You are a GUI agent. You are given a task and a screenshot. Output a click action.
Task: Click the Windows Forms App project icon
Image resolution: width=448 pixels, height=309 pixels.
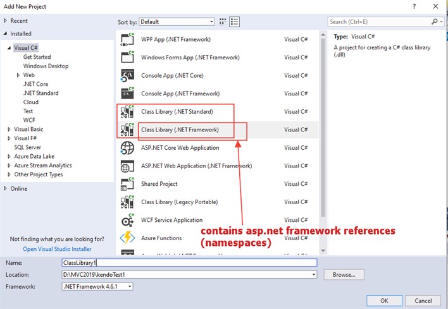click(127, 58)
